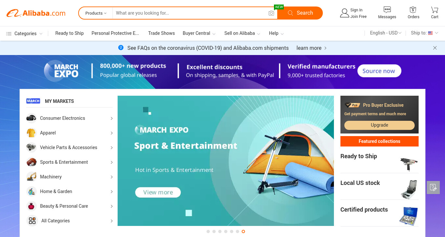Click the MARCH tag beside My Markets
The width and height of the screenshot is (445, 237).
tap(33, 101)
